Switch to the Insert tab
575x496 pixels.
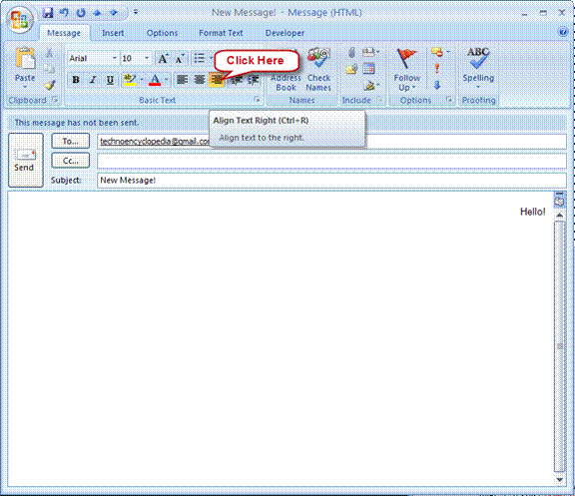(x=113, y=33)
